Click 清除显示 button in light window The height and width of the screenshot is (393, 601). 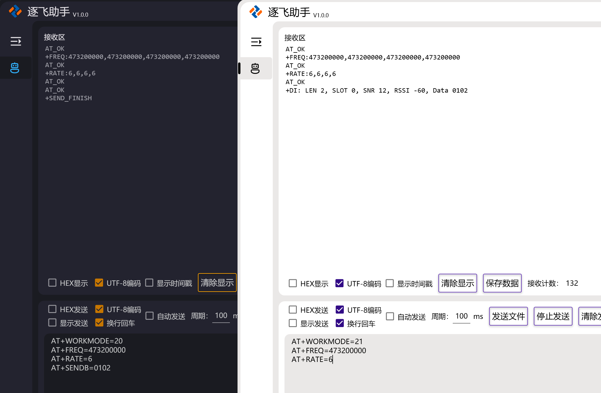(x=457, y=283)
